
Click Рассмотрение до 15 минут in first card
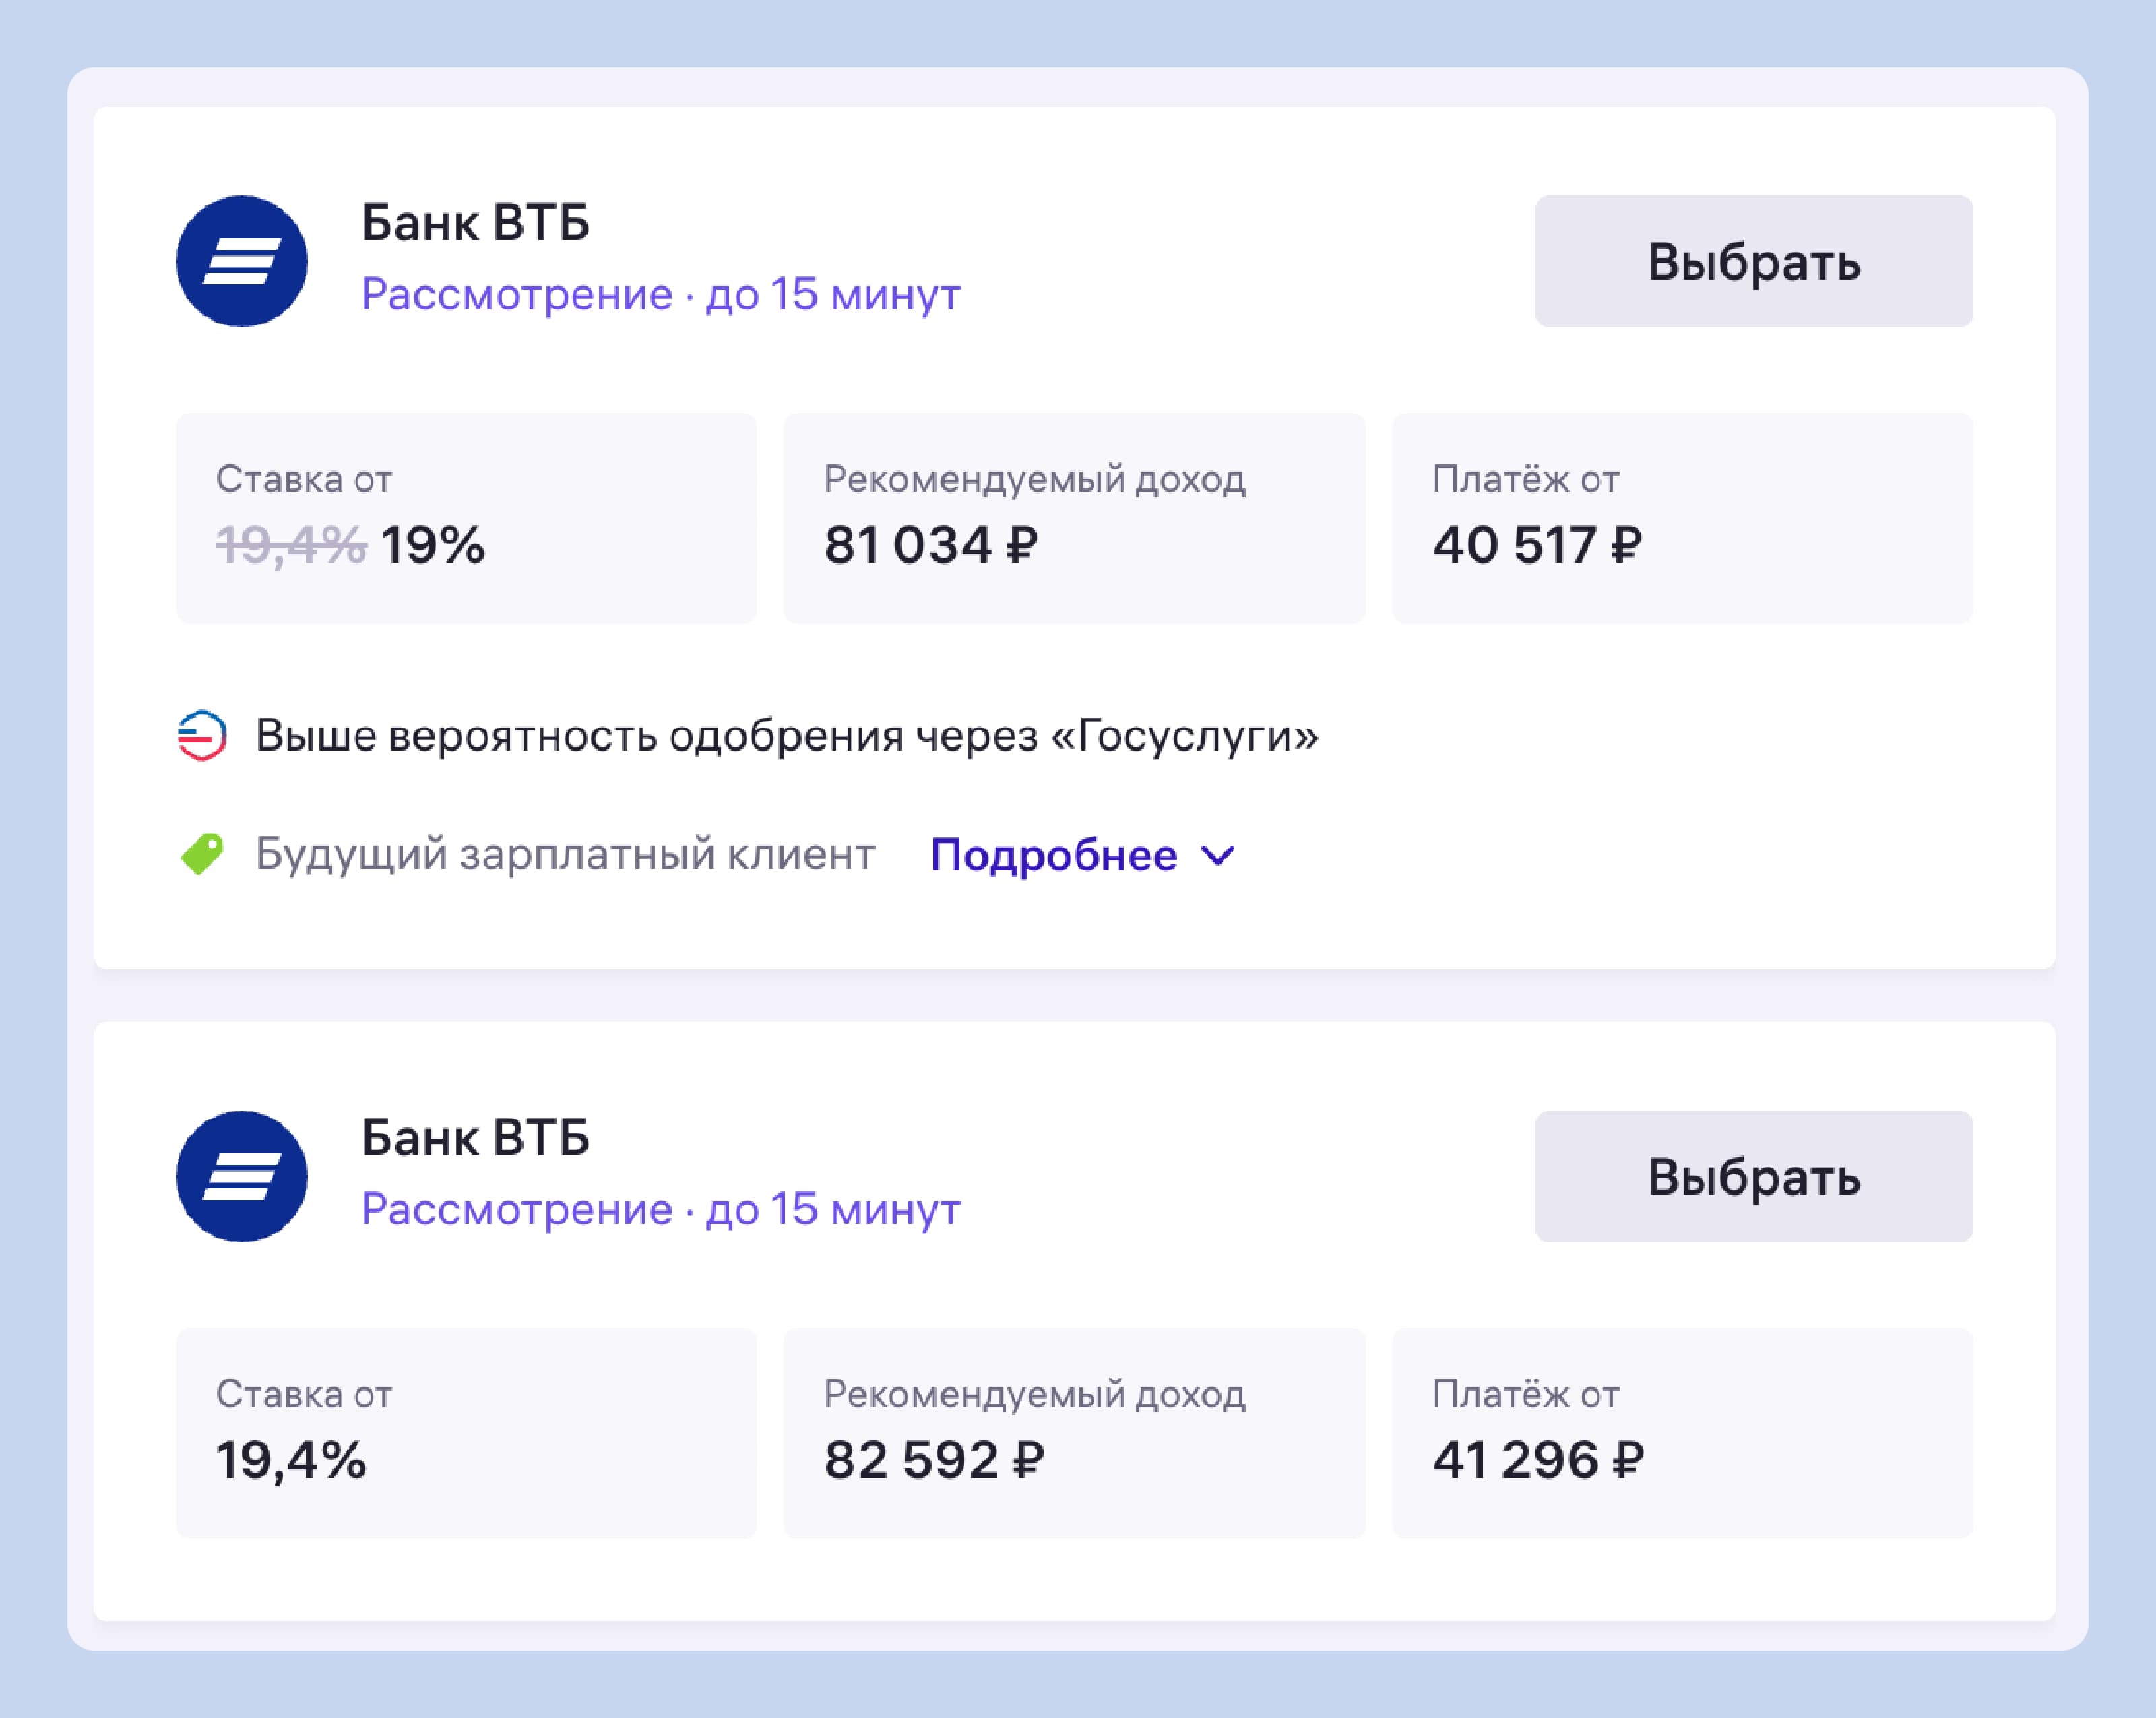(661, 294)
